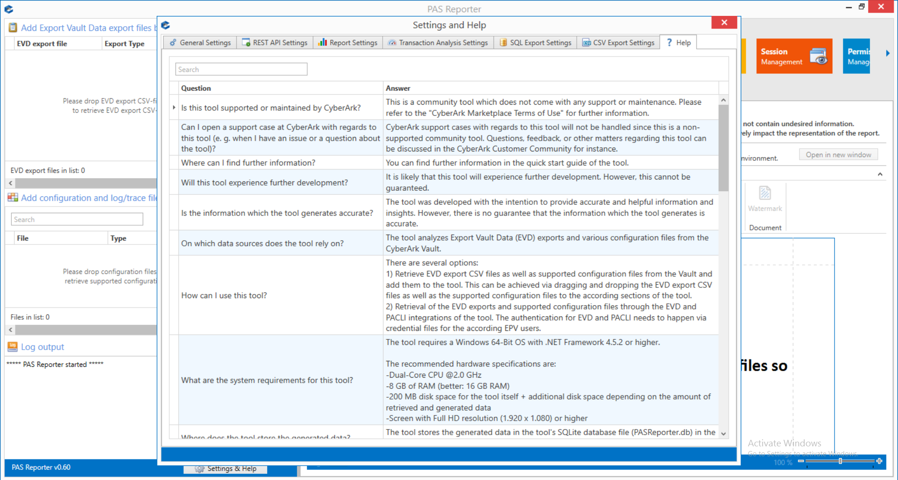Select 'Will this tool experience further development?' row
Image resolution: width=898 pixels, height=480 pixels.
point(444,182)
